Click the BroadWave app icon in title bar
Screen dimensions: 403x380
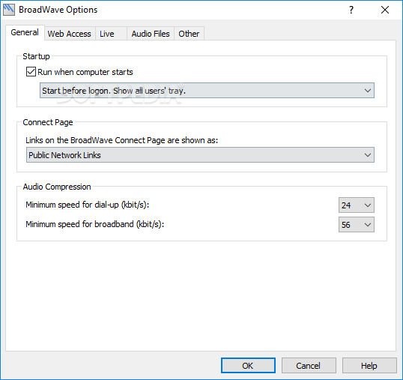pos(9,10)
